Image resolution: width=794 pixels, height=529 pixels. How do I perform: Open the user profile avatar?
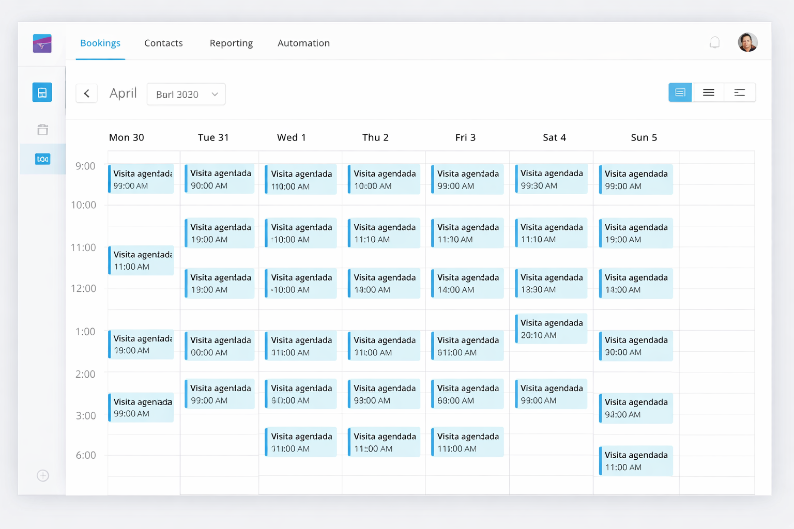point(747,42)
